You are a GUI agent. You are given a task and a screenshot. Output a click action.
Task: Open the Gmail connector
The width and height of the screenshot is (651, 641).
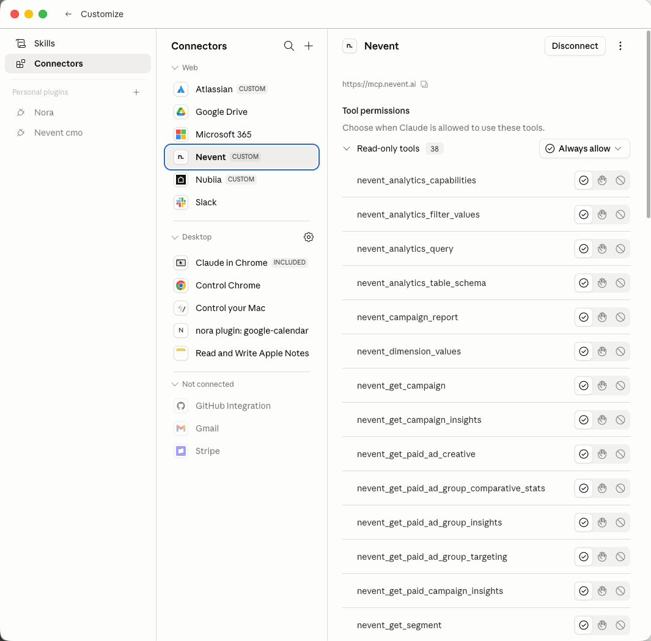[x=241, y=428]
